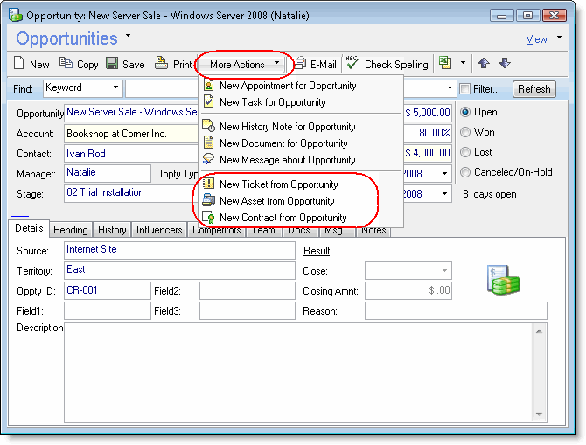Choose New Ticket from Opportunity
This screenshot has width=586, height=445.
click(278, 184)
